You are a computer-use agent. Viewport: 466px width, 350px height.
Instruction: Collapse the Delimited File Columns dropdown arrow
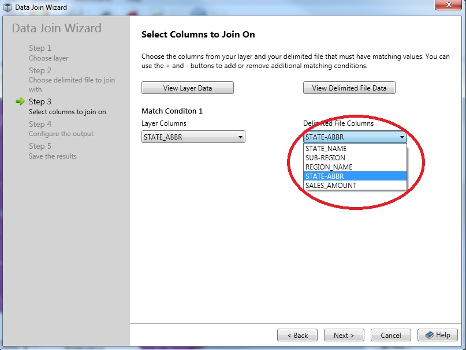[x=402, y=137]
